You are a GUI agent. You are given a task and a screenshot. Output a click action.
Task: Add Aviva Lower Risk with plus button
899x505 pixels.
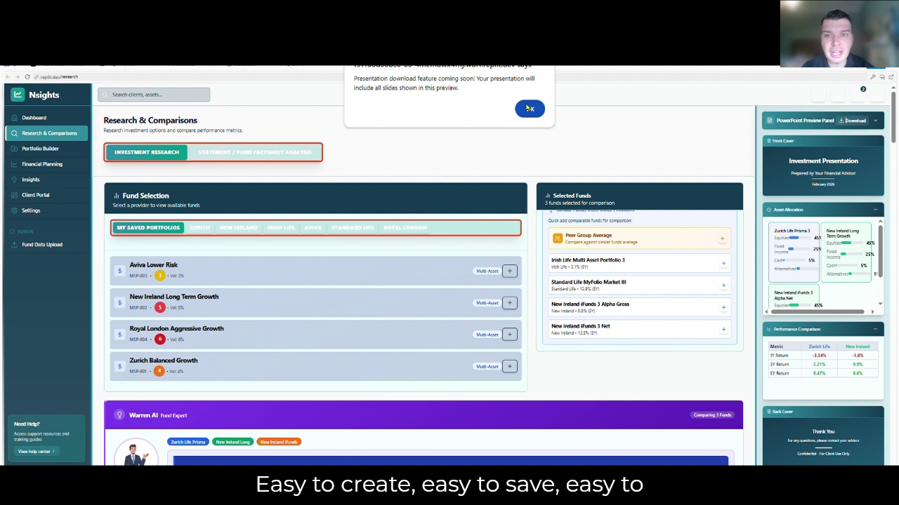click(x=510, y=271)
